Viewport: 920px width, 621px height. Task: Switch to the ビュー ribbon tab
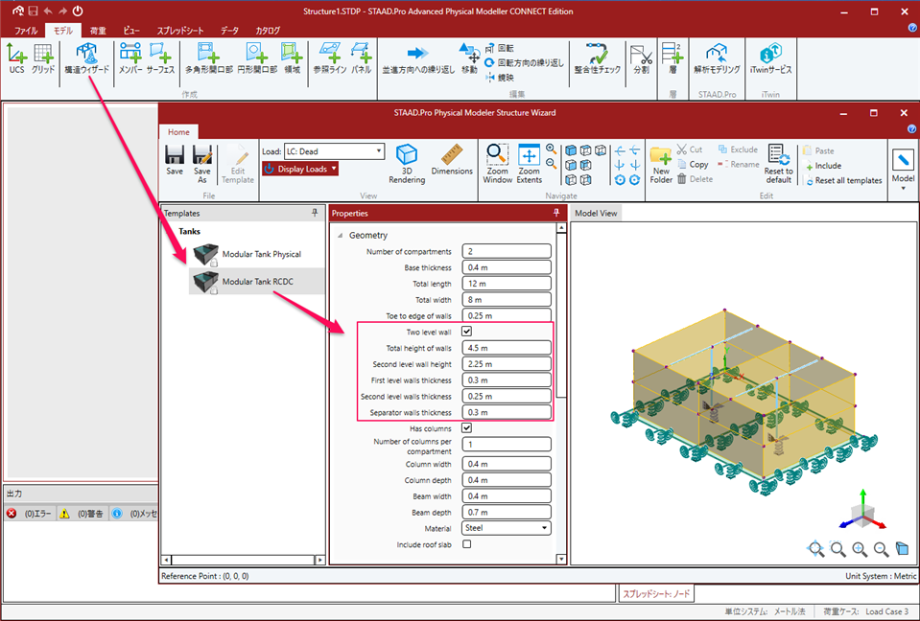(131, 31)
